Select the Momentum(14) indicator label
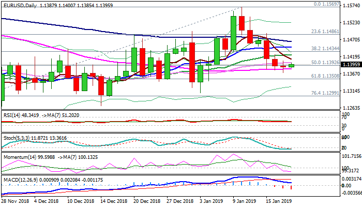 22,156
